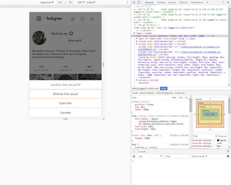Click Cancelar in the photo dialog
Viewport: 231px width, 185px height.
point(65,113)
